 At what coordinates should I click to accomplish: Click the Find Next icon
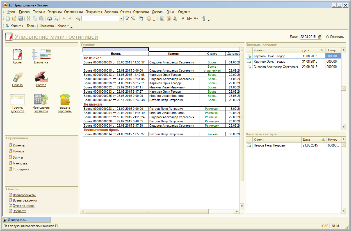127,19
